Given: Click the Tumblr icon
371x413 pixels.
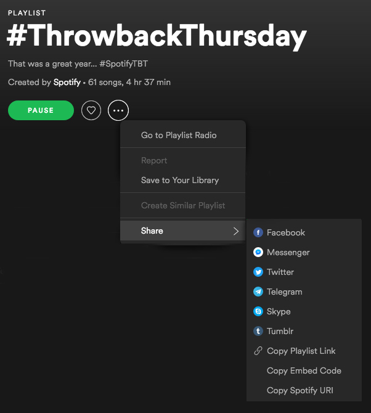Looking at the screenshot, I should click(258, 332).
